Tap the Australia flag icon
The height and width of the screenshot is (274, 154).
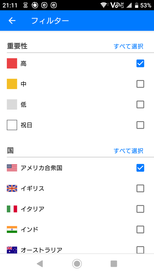click(12, 250)
